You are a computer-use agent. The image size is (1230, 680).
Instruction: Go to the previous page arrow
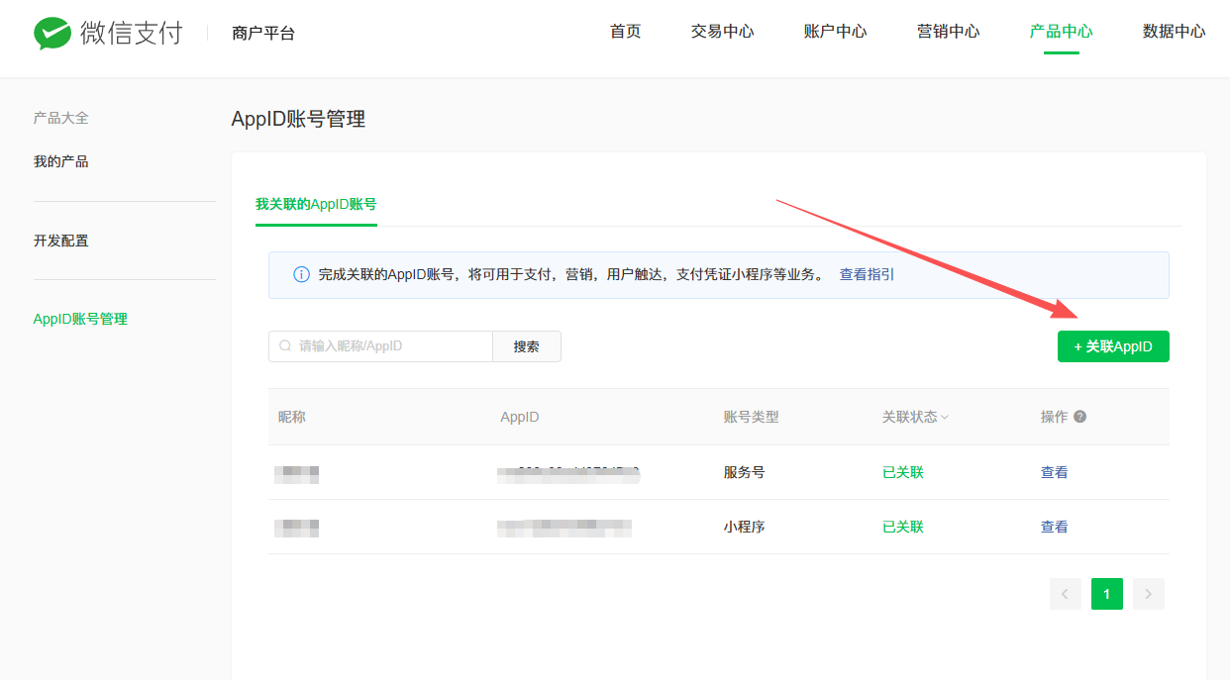click(x=1066, y=594)
